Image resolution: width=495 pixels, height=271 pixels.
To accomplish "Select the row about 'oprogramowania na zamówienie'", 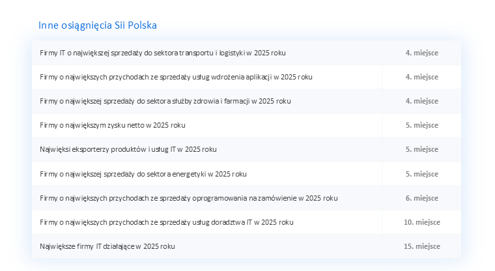I will click(x=247, y=198).
